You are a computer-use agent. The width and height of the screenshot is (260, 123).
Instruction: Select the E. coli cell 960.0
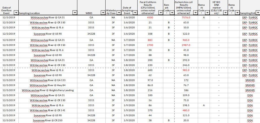pos(186,40)
